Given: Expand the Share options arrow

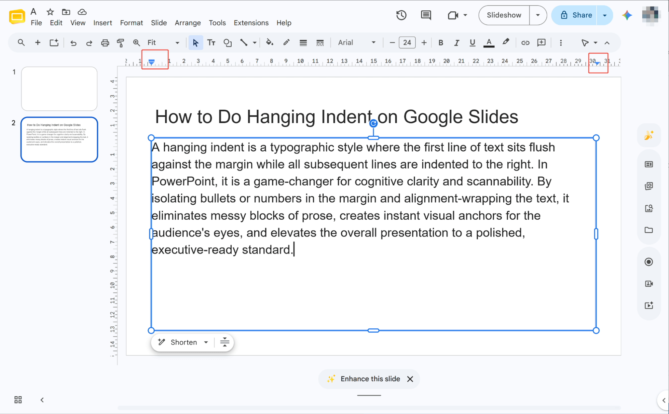Looking at the screenshot, I should click(x=605, y=15).
